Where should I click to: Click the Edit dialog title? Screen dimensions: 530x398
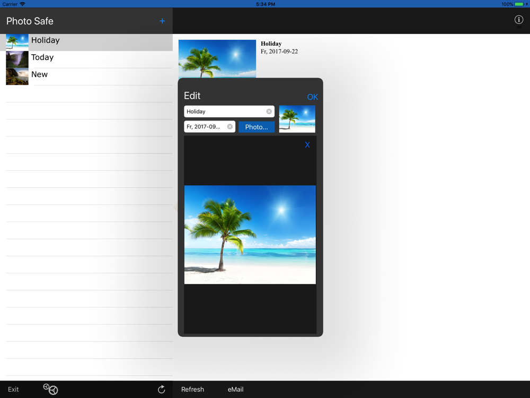(192, 96)
